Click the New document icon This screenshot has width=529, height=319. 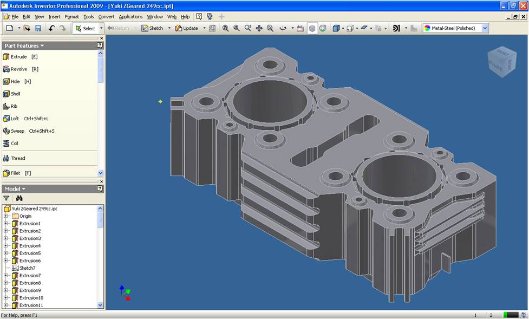click(10, 28)
